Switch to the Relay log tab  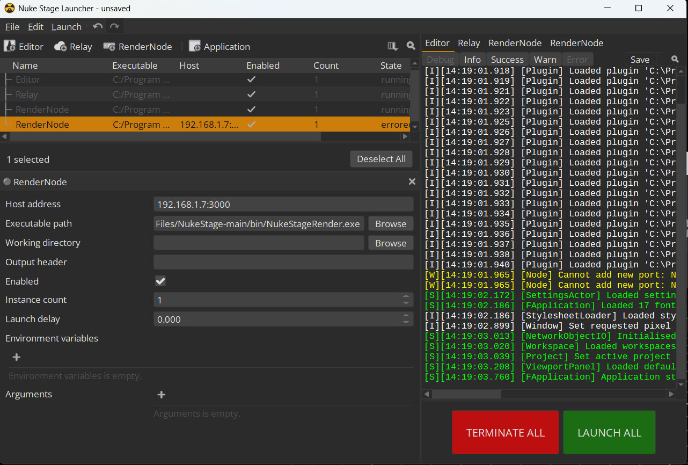[469, 43]
